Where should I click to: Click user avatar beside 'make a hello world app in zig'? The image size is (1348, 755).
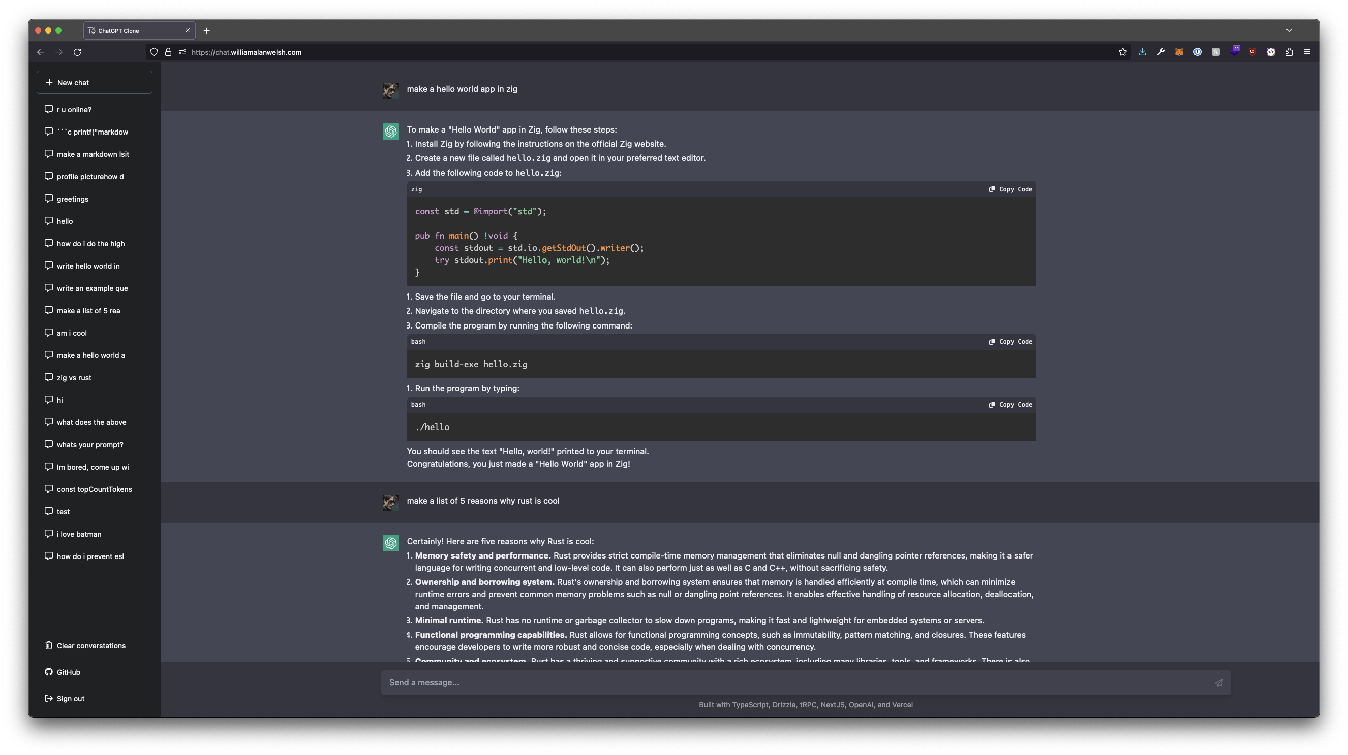tap(390, 90)
